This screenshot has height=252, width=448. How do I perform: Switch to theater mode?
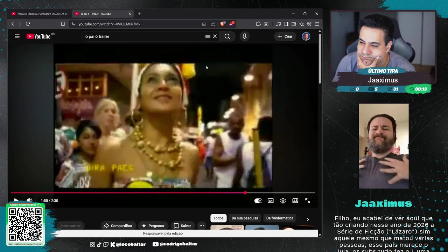(x=295, y=201)
